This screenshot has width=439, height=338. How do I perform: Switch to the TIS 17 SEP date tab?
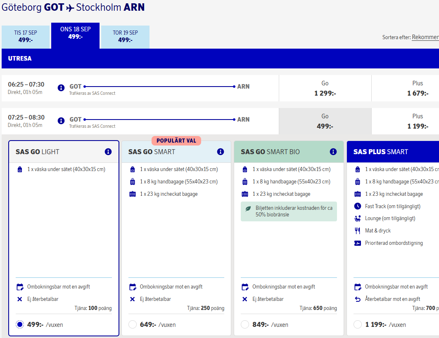[26, 37]
